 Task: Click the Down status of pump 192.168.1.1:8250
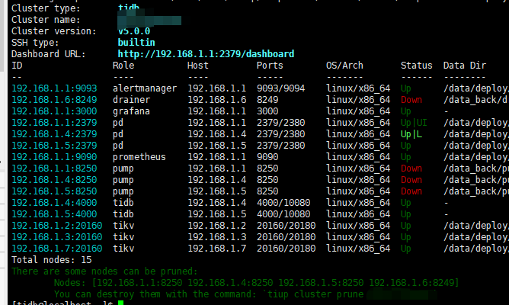click(x=411, y=169)
